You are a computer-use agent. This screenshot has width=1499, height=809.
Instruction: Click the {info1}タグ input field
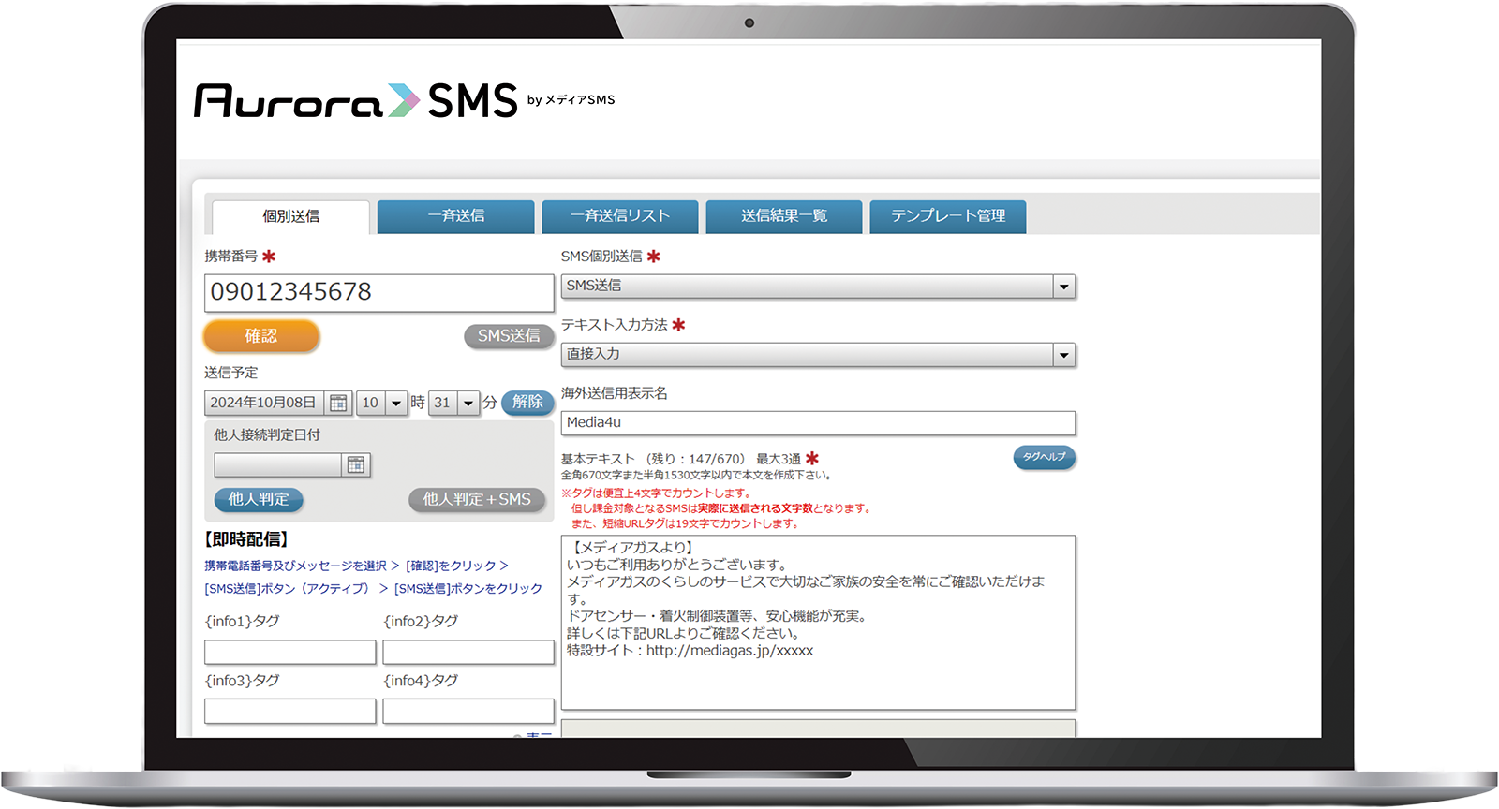tap(290, 652)
